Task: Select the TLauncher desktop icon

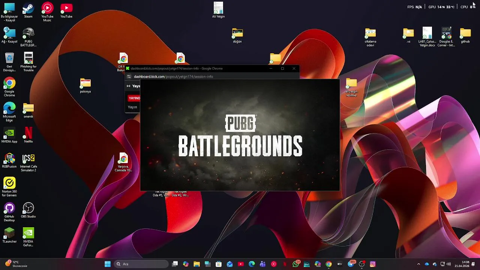Action: [x=9, y=235]
